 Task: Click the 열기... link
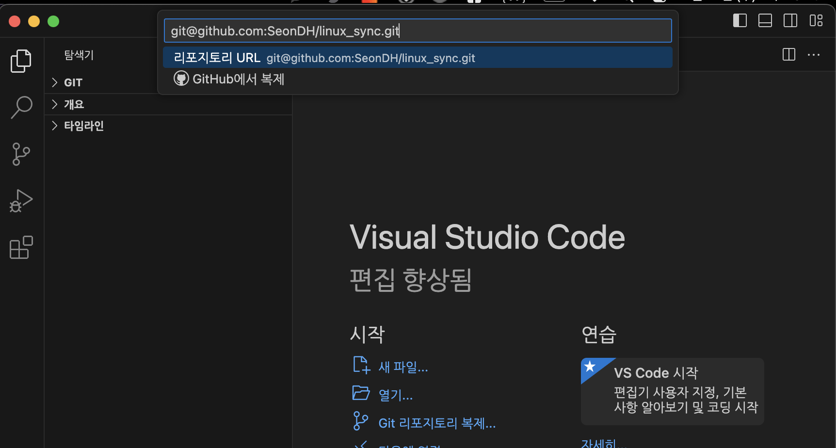395,395
